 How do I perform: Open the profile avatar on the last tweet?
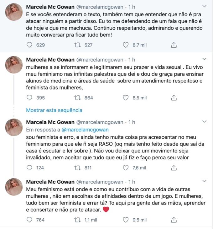click(14, 187)
